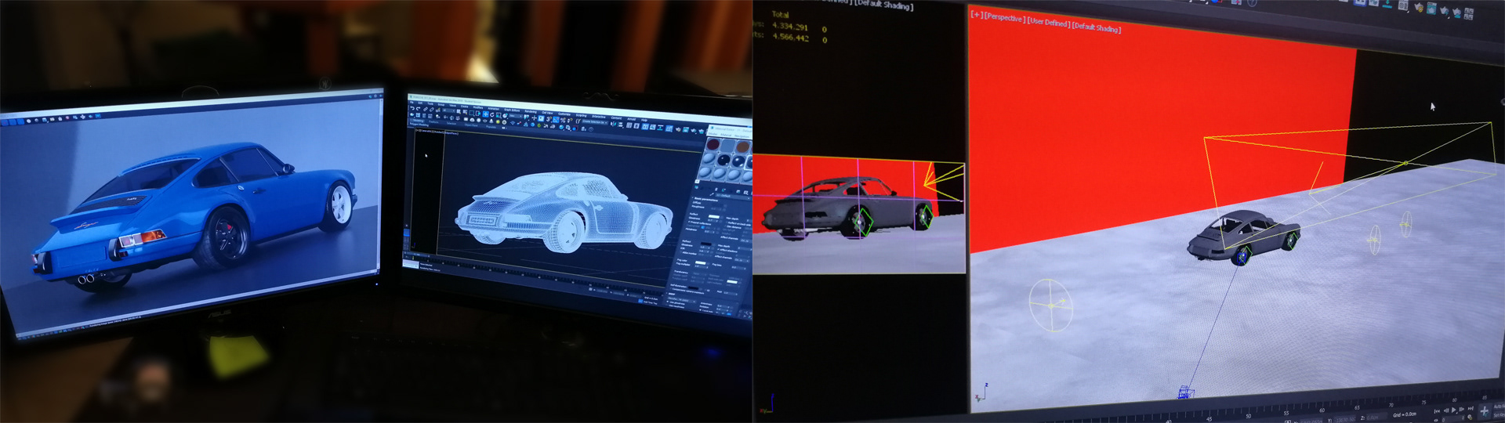Open the Arnold menu in middle monitor

click(x=631, y=119)
